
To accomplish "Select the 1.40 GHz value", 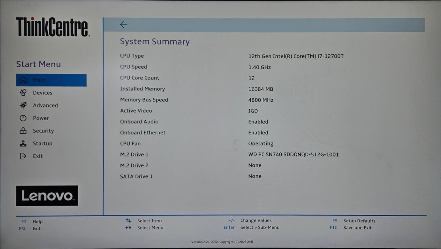I will tap(260, 67).
